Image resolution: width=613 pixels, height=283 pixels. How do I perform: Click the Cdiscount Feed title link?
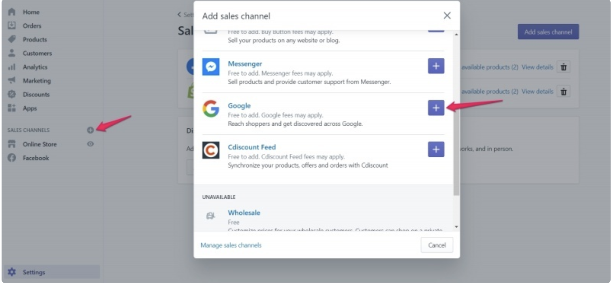coord(252,147)
